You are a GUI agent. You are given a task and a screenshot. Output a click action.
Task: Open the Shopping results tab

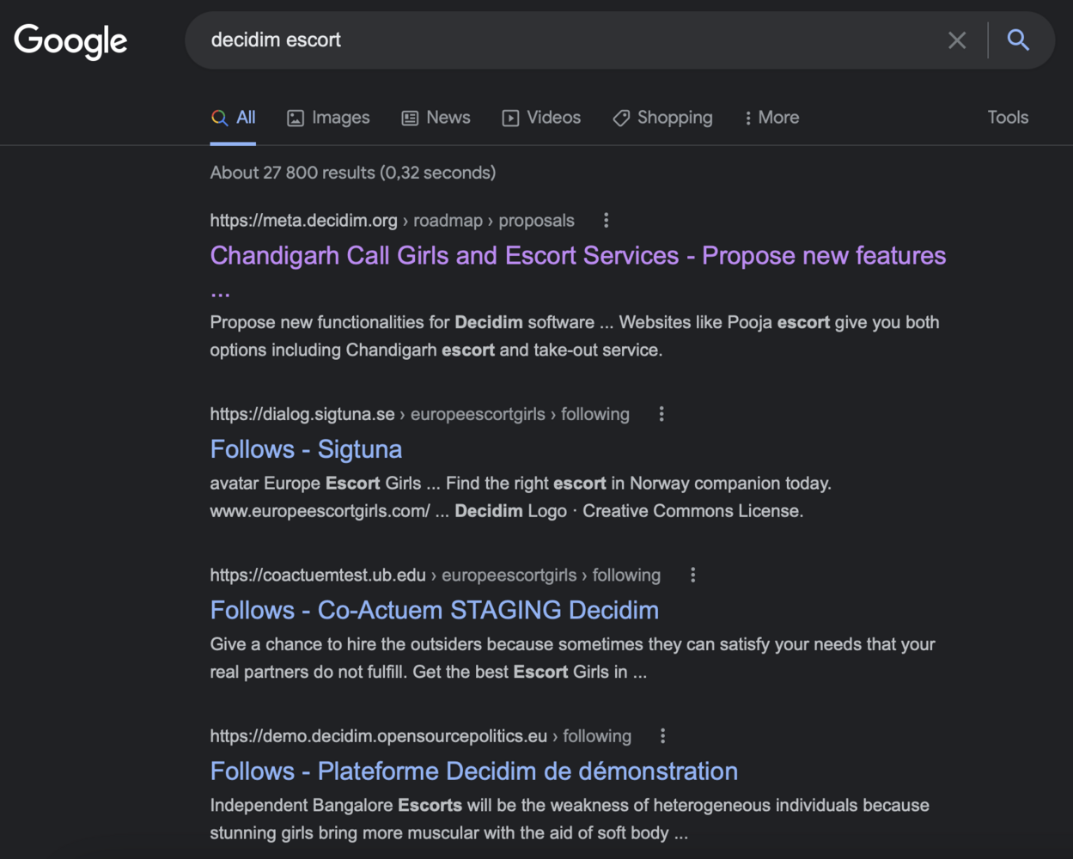point(662,118)
